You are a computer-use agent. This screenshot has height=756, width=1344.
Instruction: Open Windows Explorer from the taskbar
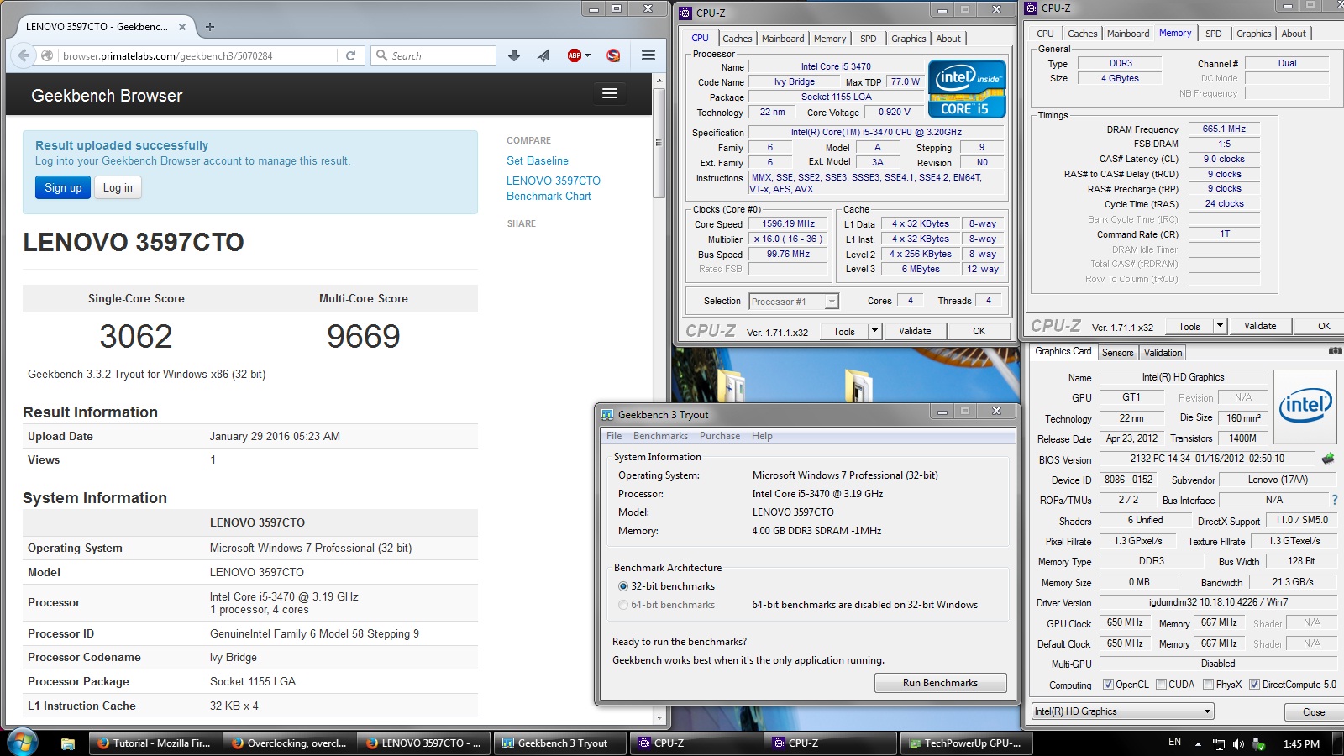[68, 743]
